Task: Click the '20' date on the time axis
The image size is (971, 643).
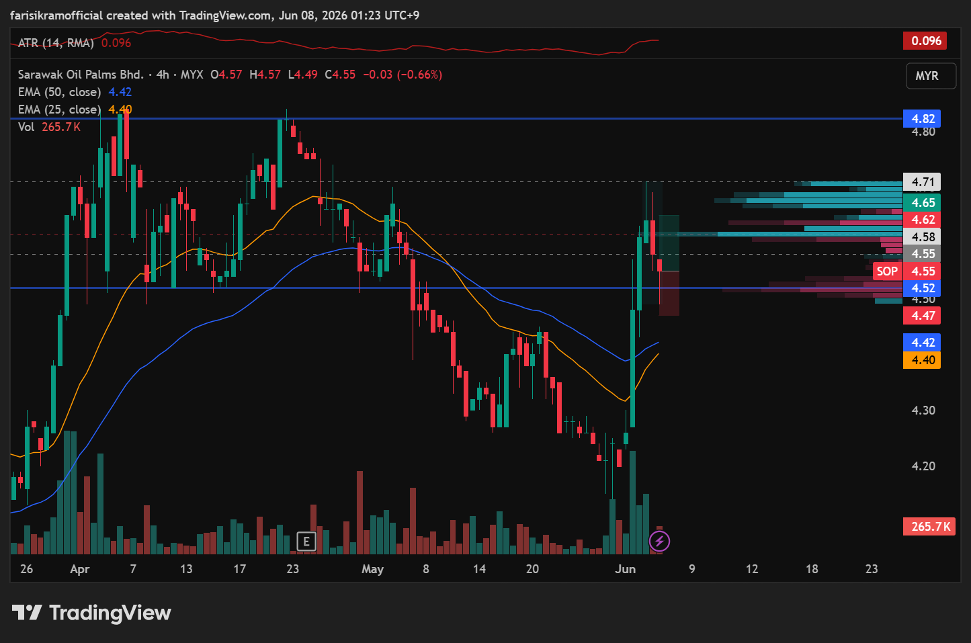Action: (532, 569)
